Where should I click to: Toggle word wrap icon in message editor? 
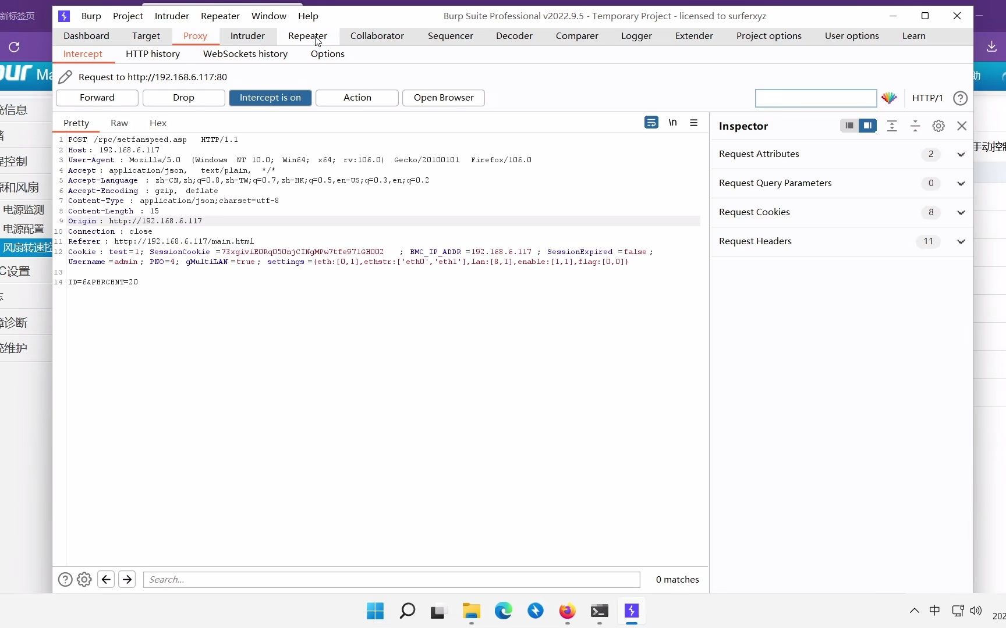point(651,123)
